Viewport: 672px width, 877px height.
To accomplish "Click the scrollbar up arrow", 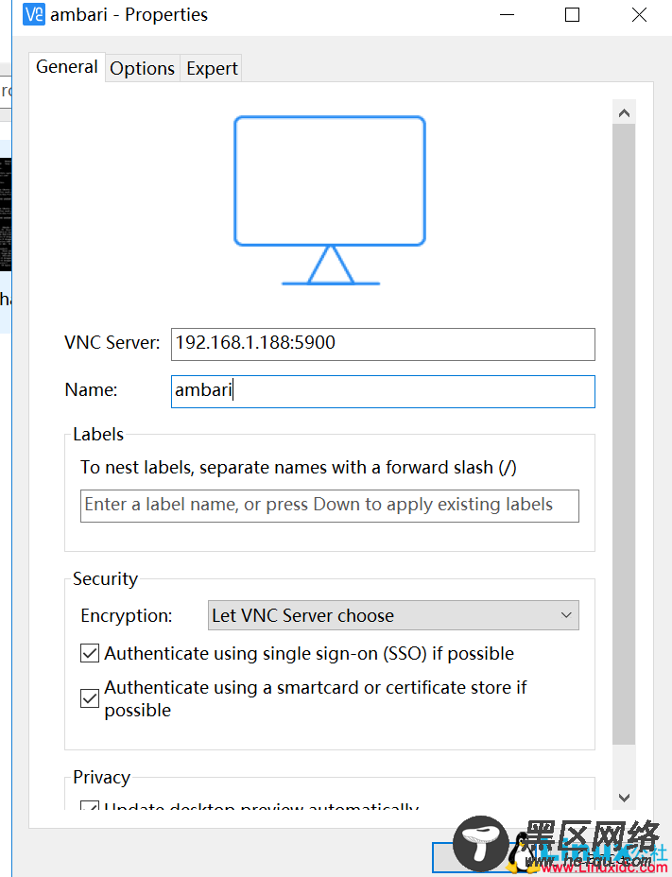I will click(x=624, y=113).
